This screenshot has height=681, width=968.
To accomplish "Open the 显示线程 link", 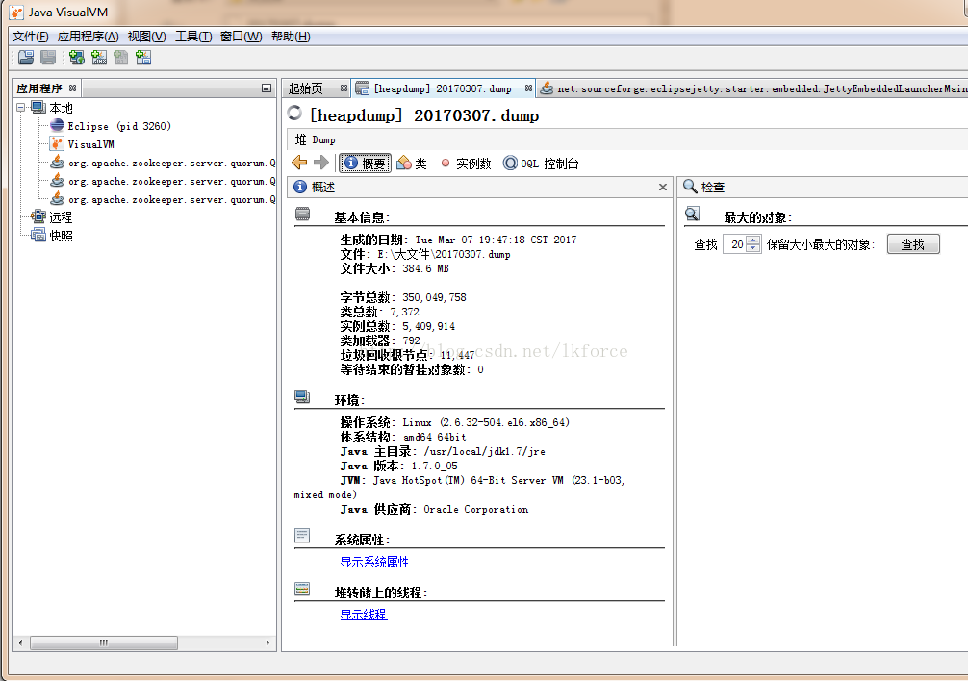I will 364,615.
